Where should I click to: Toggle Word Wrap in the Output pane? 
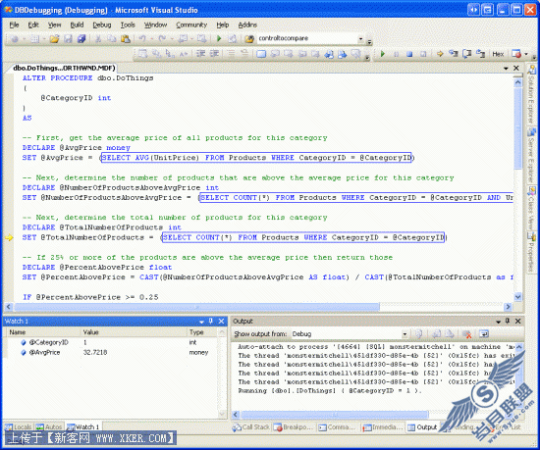(484, 333)
